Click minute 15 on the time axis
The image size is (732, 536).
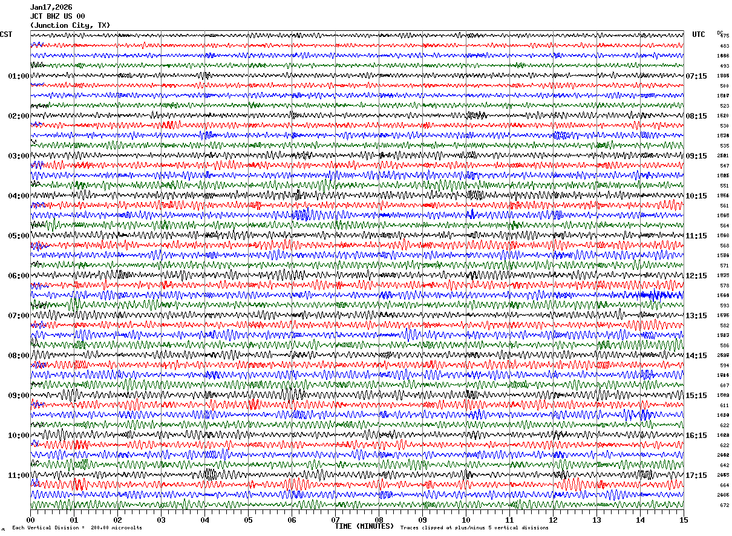point(684,520)
